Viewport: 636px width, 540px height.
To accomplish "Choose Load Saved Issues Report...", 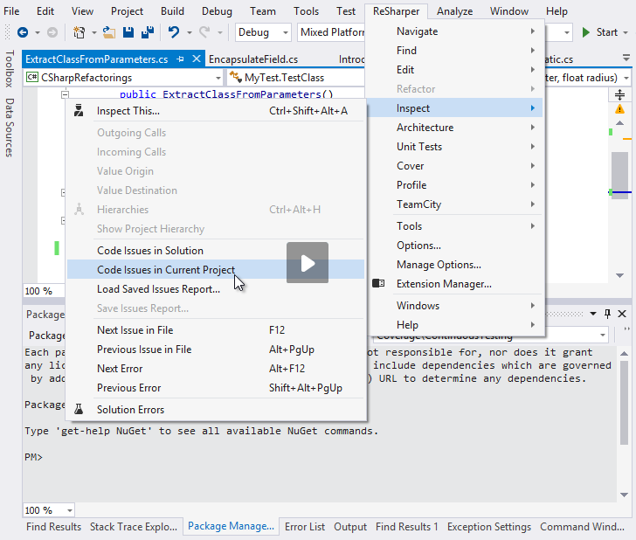I will [x=216, y=289].
